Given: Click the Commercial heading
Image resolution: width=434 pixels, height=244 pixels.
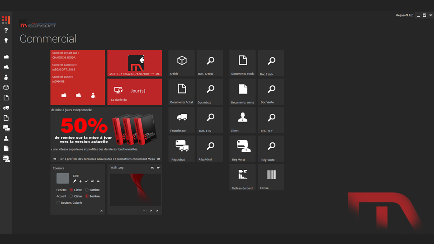Looking at the screenshot, I should [x=48, y=39].
